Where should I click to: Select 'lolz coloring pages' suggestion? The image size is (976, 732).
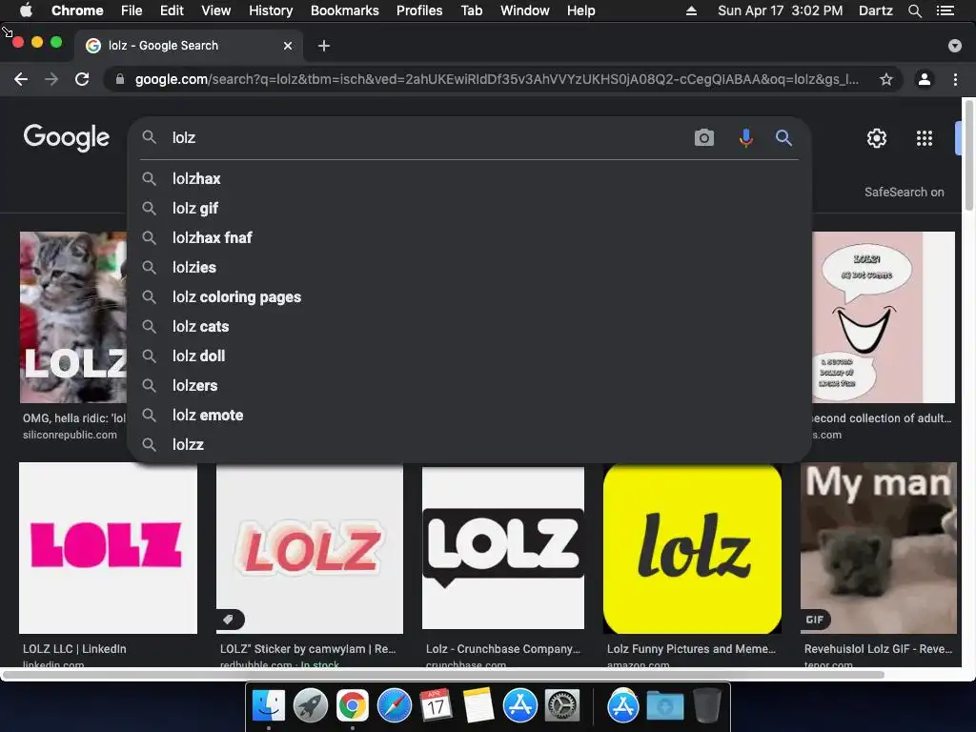(469, 297)
